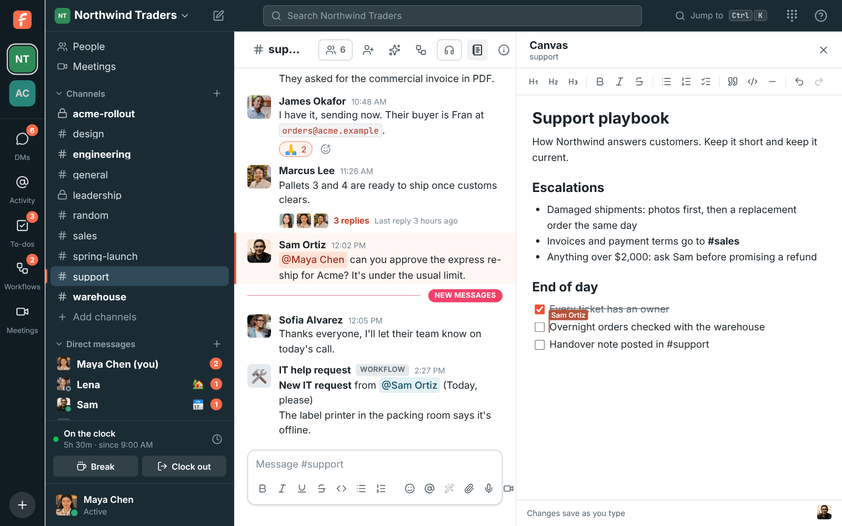The height and width of the screenshot is (526, 842).
Task: Click the add member icon in channel header
Action: pos(368,50)
